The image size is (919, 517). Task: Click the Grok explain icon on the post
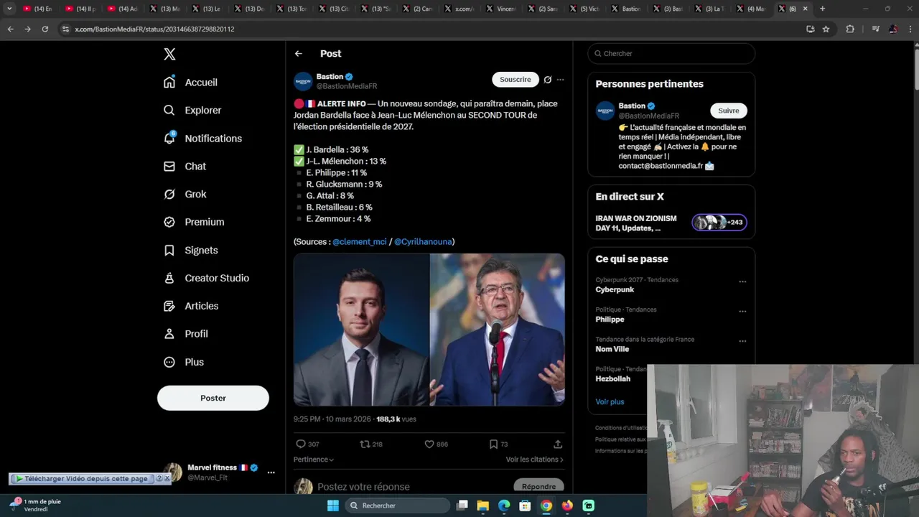548,80
